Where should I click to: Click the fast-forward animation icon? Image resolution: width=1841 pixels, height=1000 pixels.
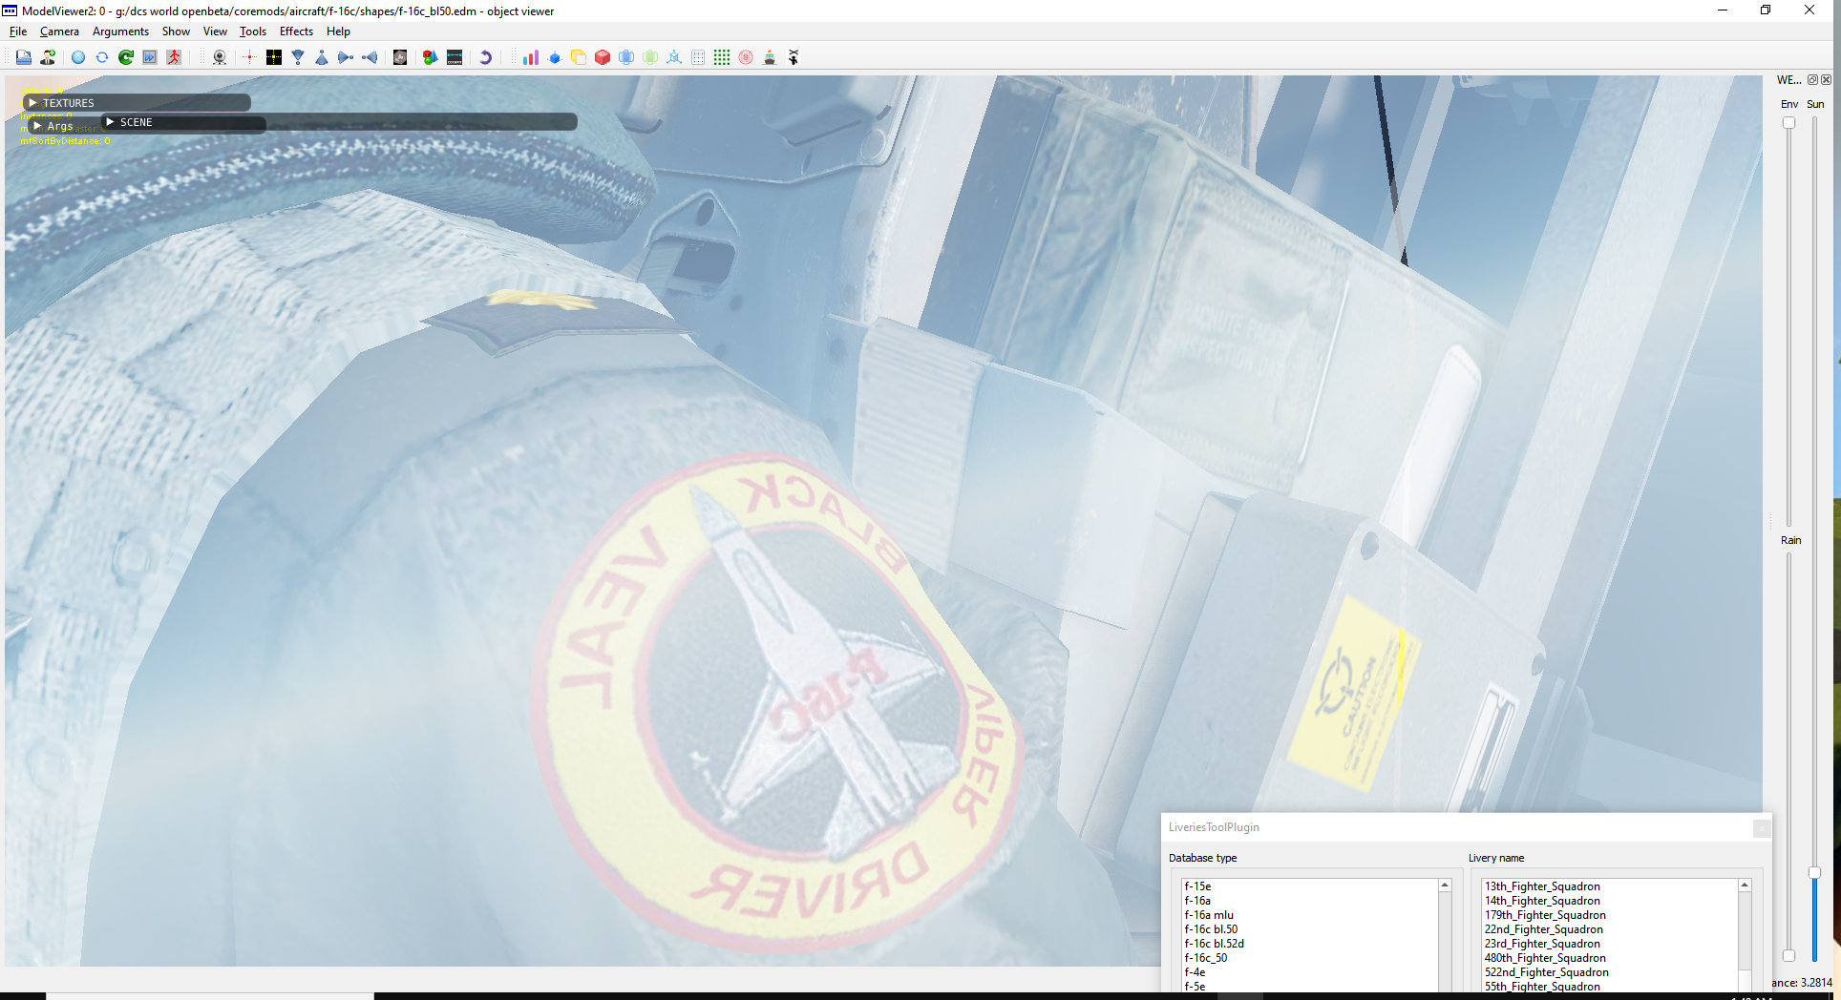pos(150,57)
